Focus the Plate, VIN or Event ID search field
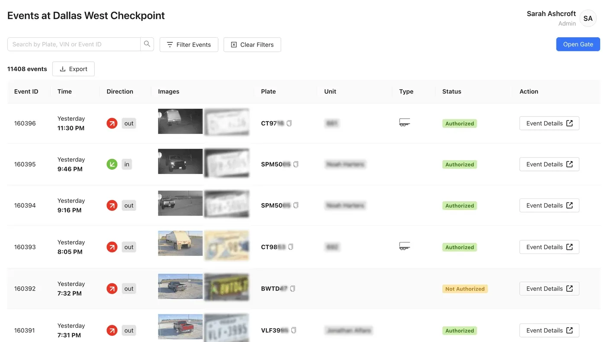This screenshot has width=608, height=342. pyautogui.click(x=74, y=44)
